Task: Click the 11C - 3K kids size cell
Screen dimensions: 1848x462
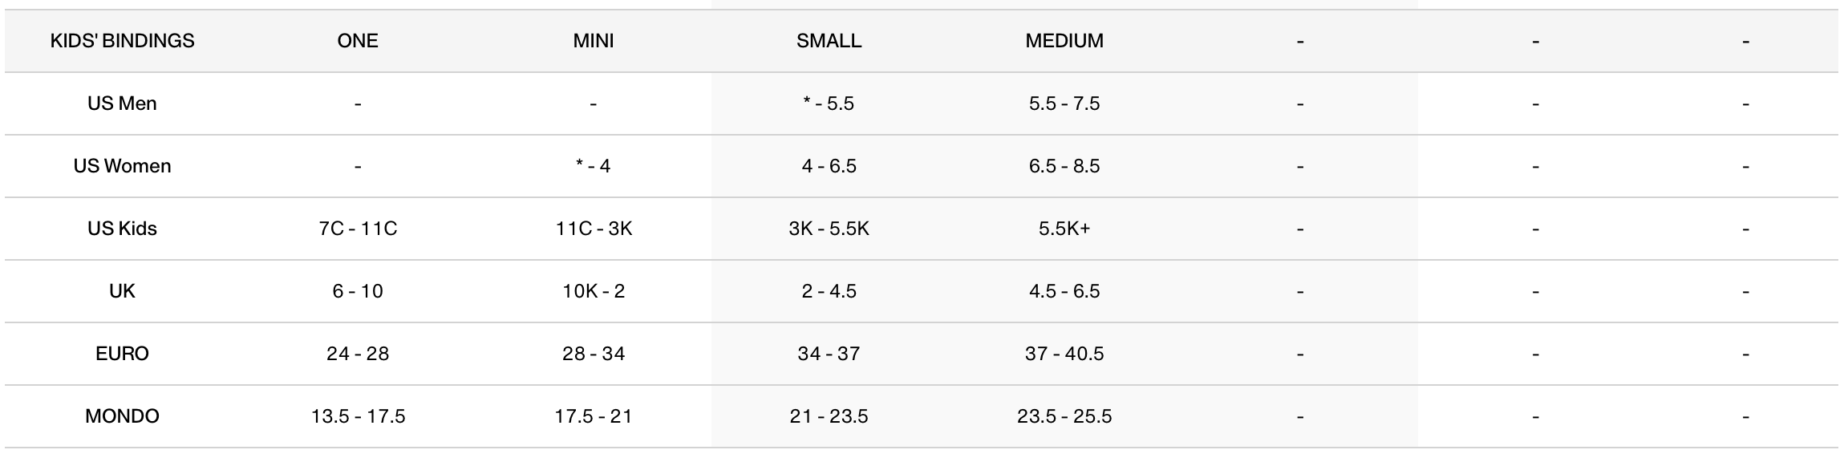Action: click(594, 229)
